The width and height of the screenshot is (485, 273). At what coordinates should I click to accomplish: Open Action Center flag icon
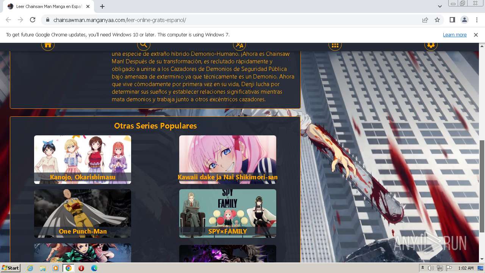click(449, 268)
